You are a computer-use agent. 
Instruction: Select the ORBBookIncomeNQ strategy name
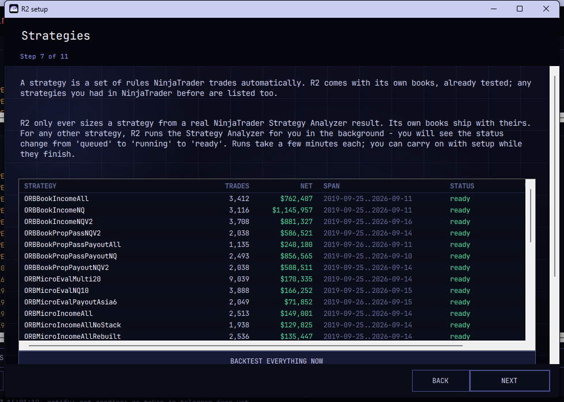click(x=54, y=210)
